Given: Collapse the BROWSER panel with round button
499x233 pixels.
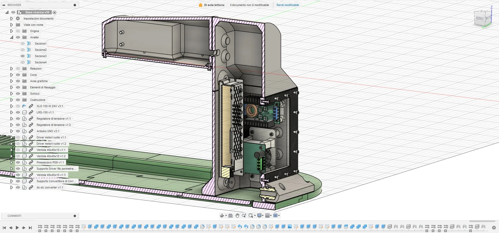Looking at the screenshot, I should point(75,5).
